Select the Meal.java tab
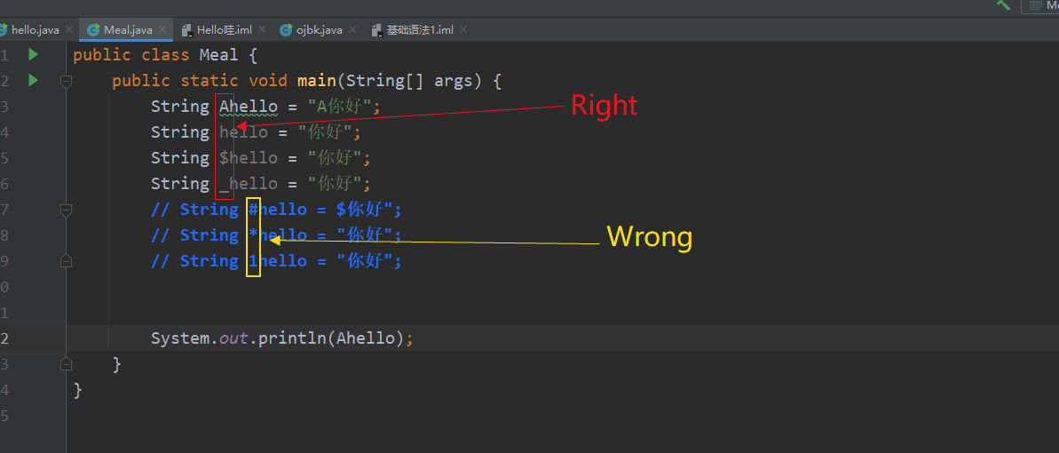Screen dimensions: 1059x453 (x=128, y=29)
